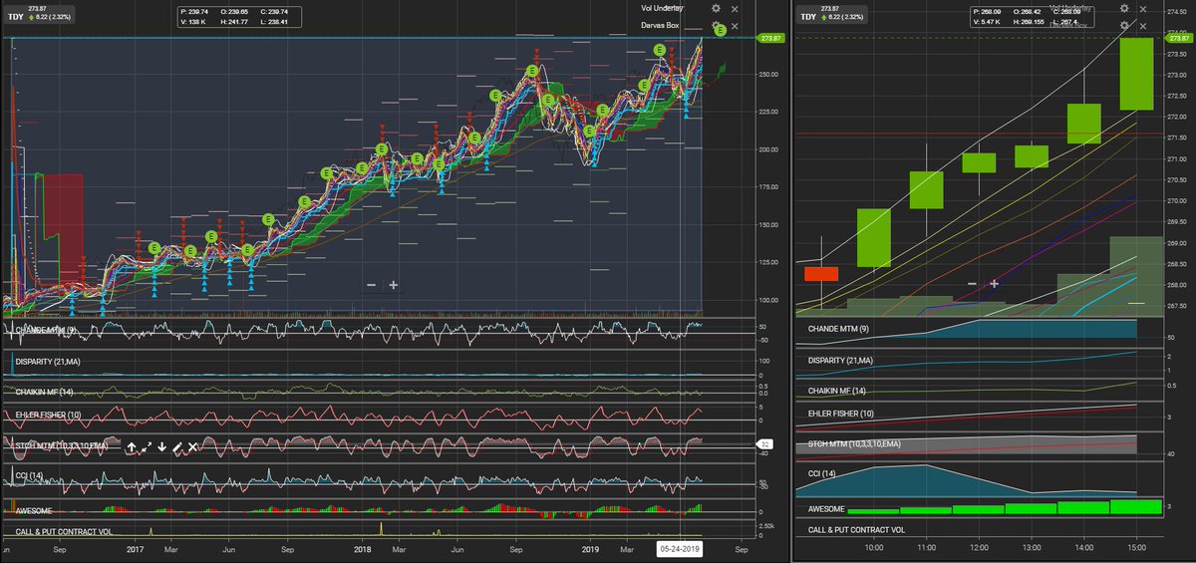Screen dimensions: 1196x563
Task: Click the 2019 label on left time axis
Action: click(x=590, y=549)
